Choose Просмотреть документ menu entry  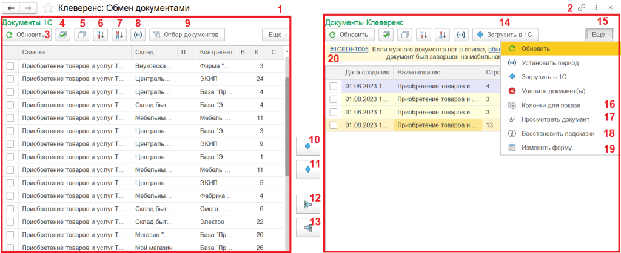(560, 119)
